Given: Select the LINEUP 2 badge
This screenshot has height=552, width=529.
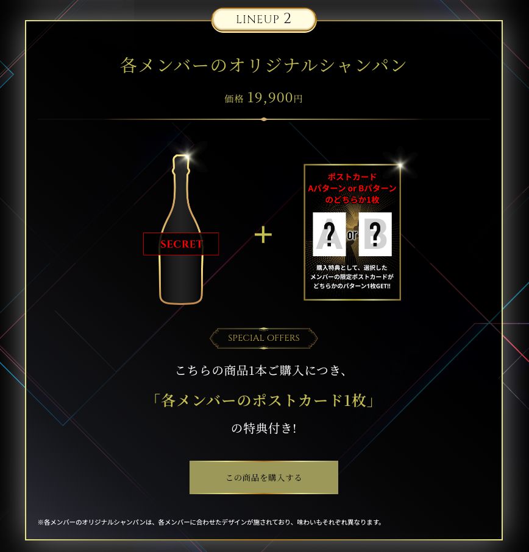Looking at the screenshot, I should pos(264,19).
